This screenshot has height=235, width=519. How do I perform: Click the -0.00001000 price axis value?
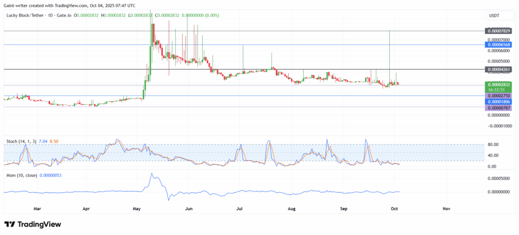tap(499, 126)
